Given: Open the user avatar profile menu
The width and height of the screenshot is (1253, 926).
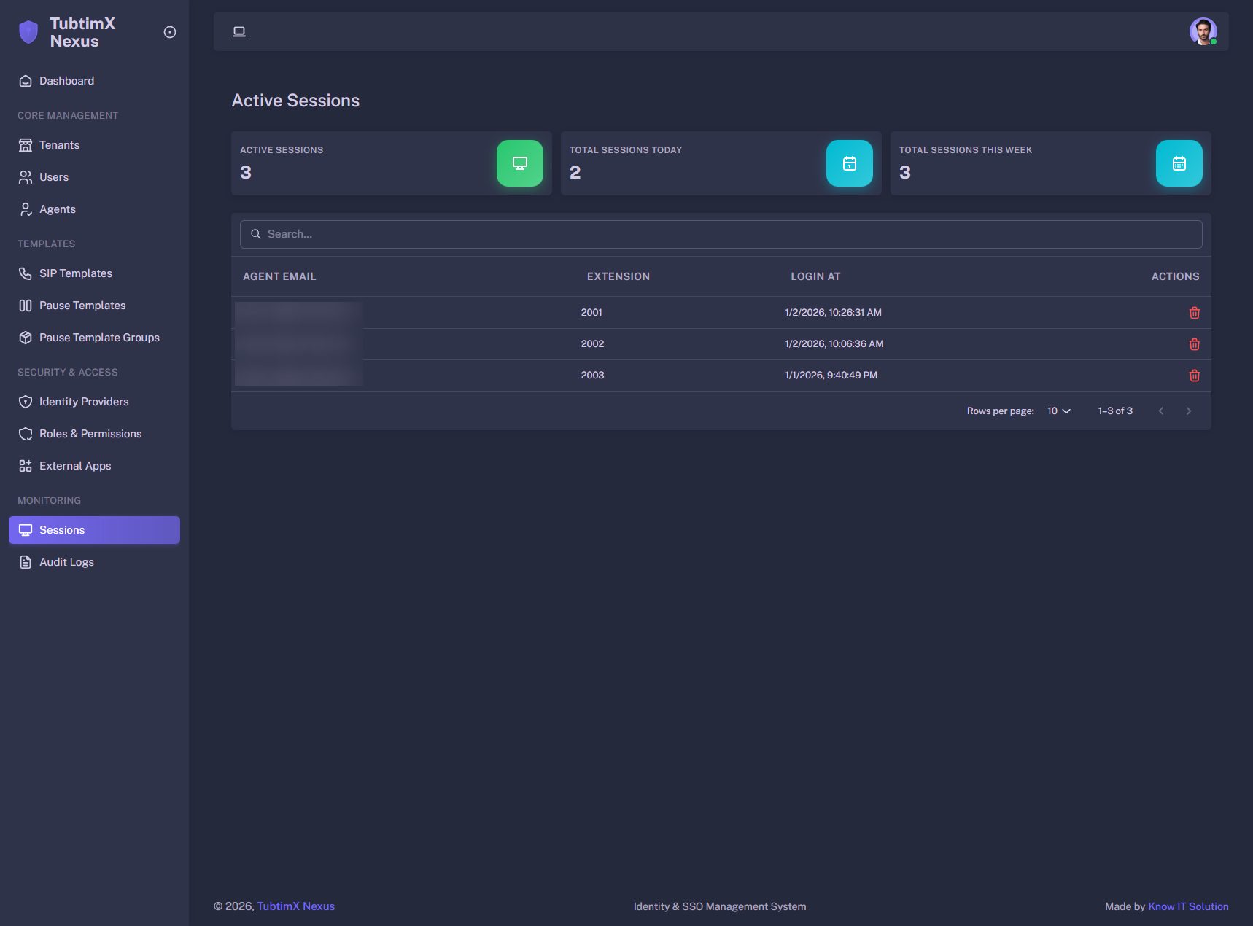Looking at the screenshot, I should click(x=1203, y=31).
